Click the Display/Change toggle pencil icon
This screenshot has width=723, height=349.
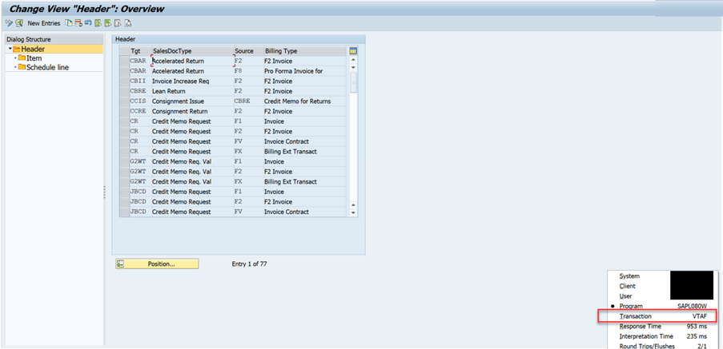tap(9, 23)
